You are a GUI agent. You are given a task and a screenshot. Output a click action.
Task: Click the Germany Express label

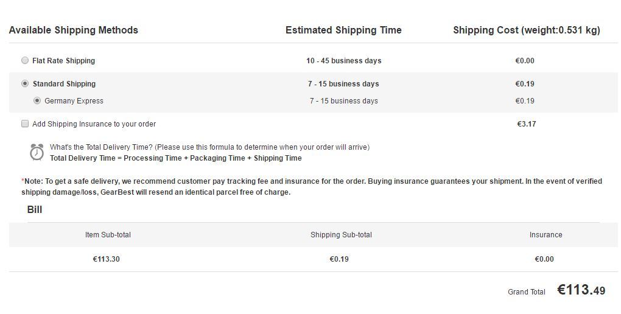[74, 100]
